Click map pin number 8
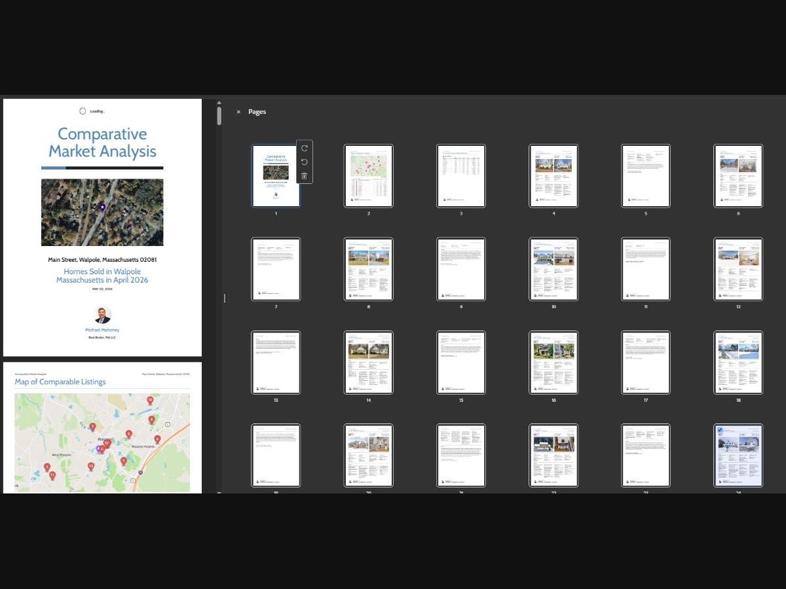 click(x=151, y=420)
